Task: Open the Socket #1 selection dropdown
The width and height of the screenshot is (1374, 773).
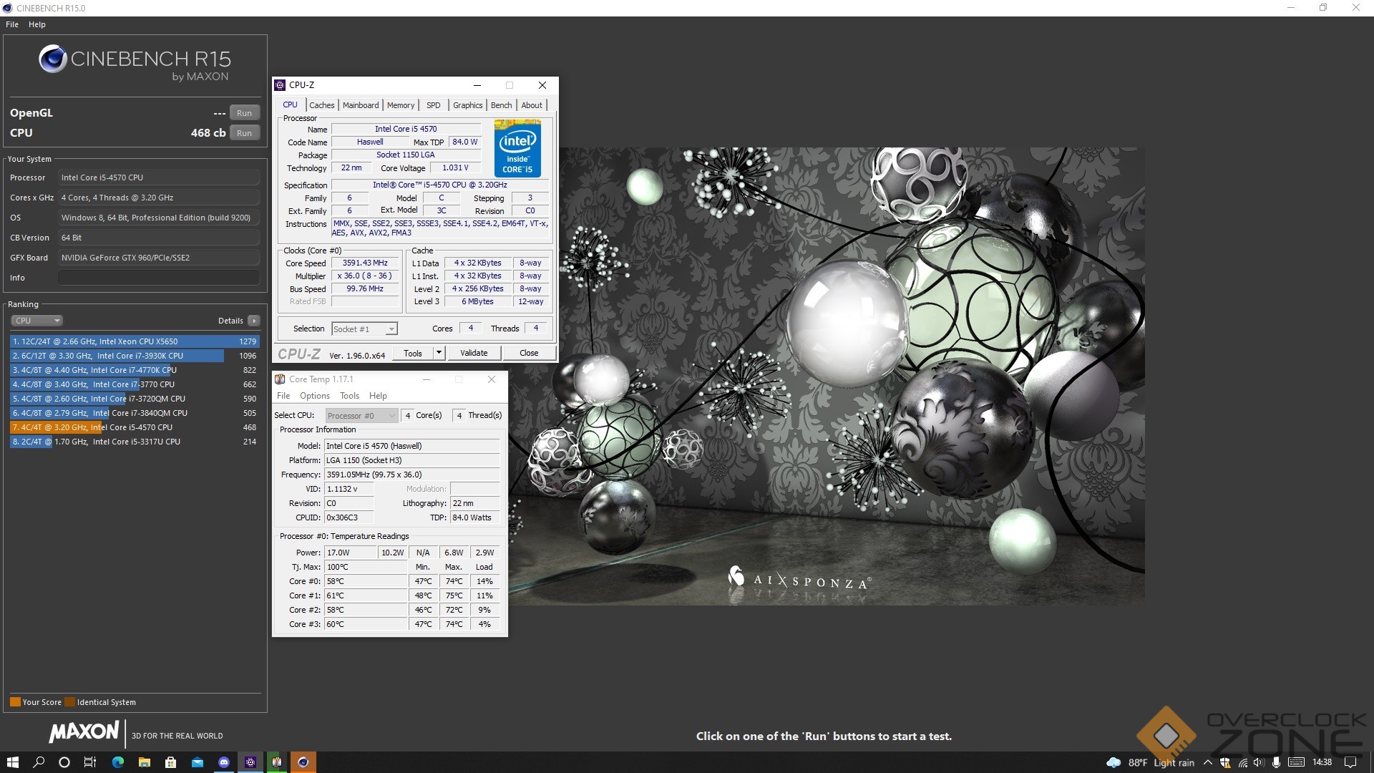Action: tap(391, 329)
